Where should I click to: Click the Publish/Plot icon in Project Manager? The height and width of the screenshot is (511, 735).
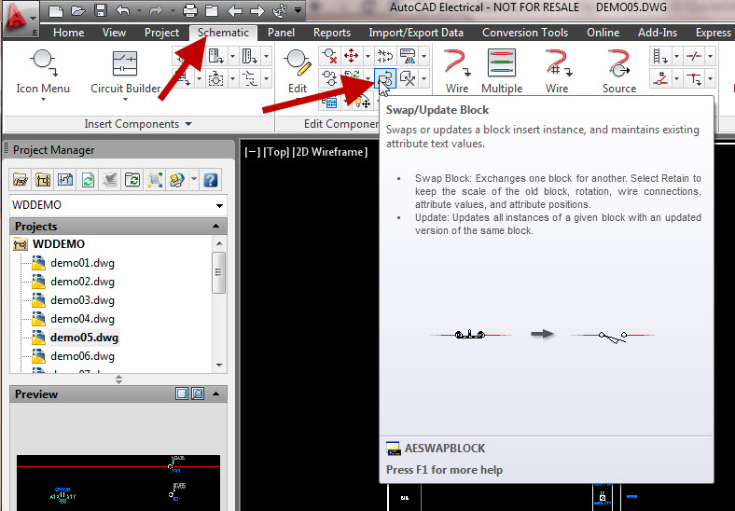click(x=177, y=180)
